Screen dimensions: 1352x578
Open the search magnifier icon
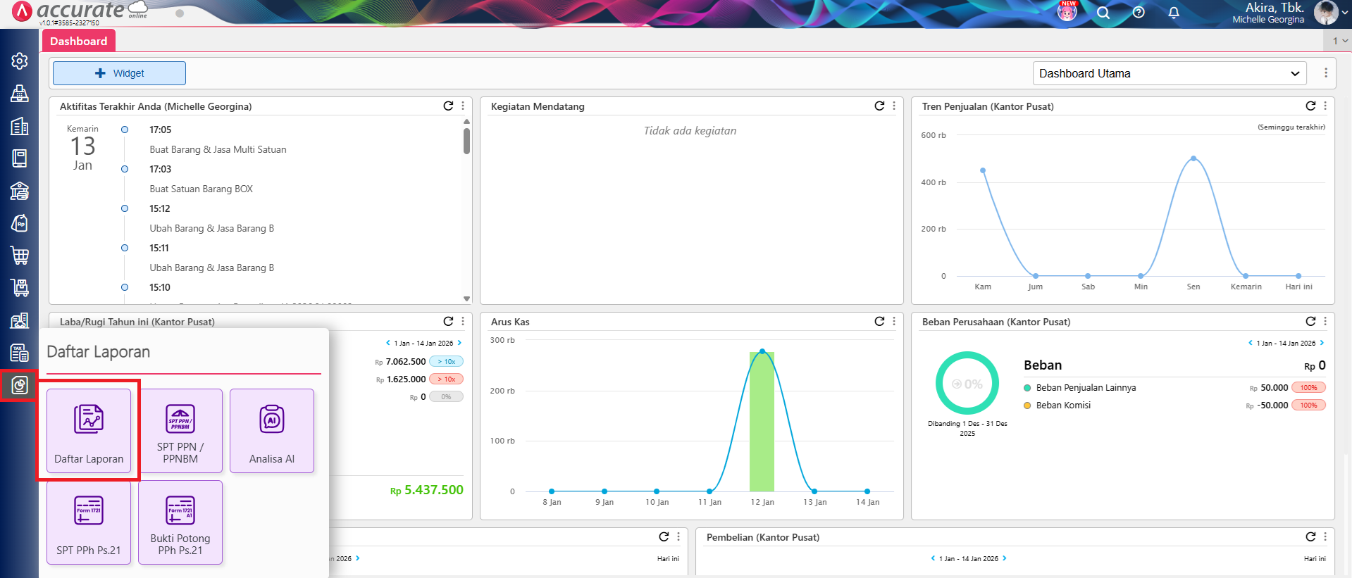(x=1103, y=13)
